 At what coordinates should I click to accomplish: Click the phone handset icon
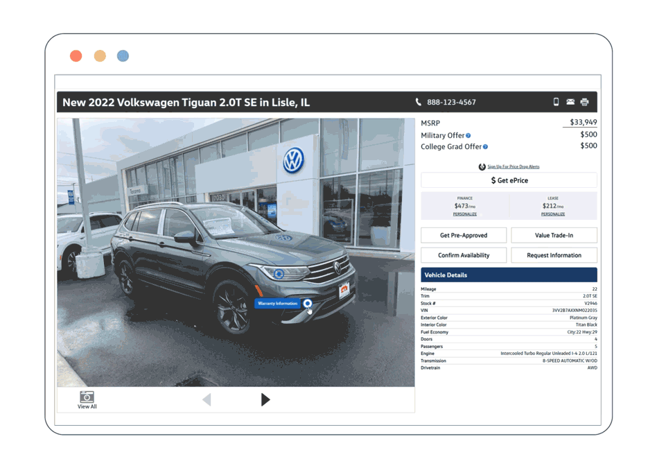pos(418,102)
